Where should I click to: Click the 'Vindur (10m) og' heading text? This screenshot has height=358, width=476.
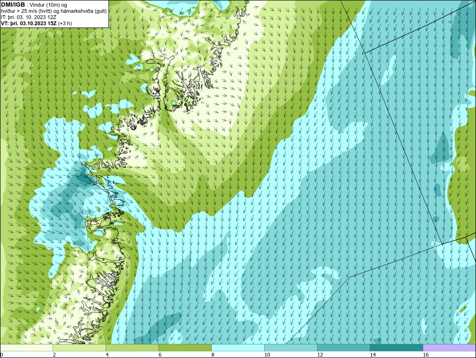49,5
